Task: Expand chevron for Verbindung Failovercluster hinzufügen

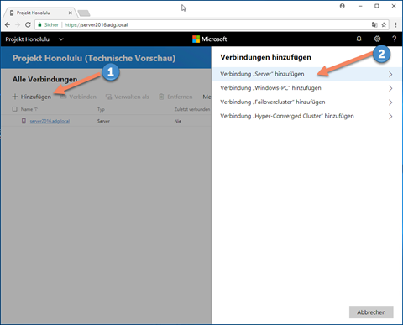Action: (x=390, y=102)
